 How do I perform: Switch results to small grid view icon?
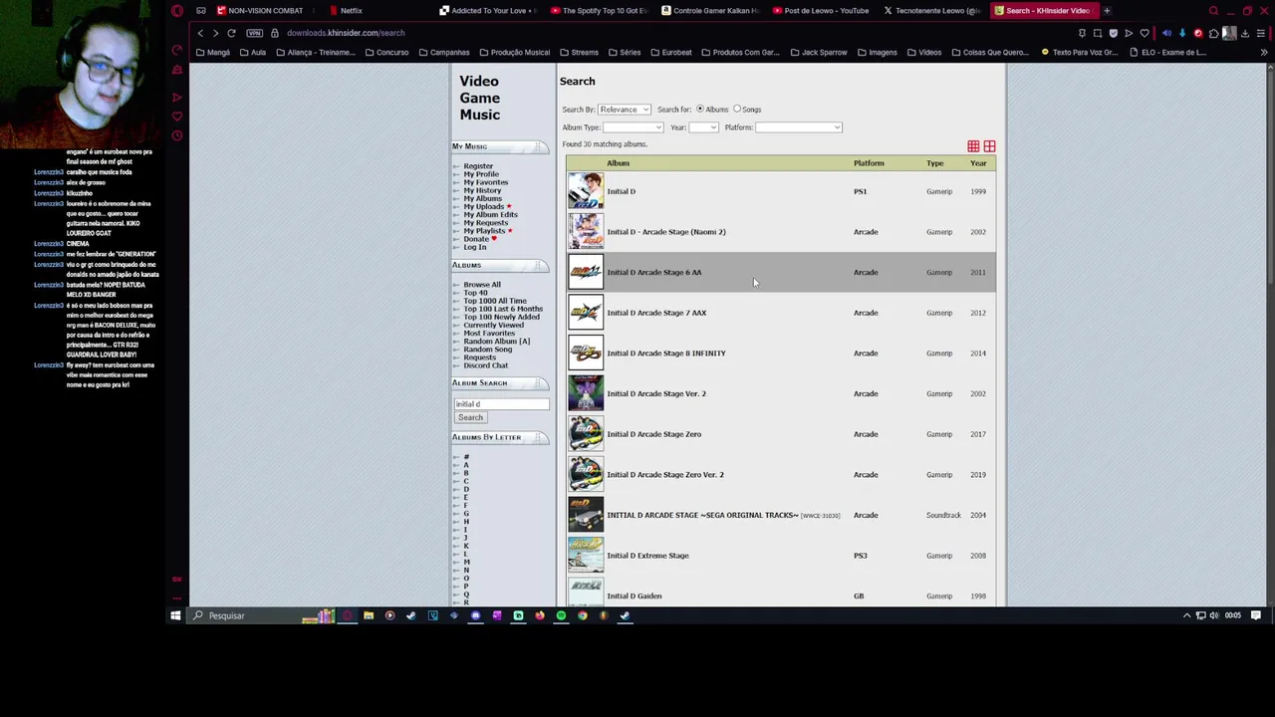click(973, 146)
